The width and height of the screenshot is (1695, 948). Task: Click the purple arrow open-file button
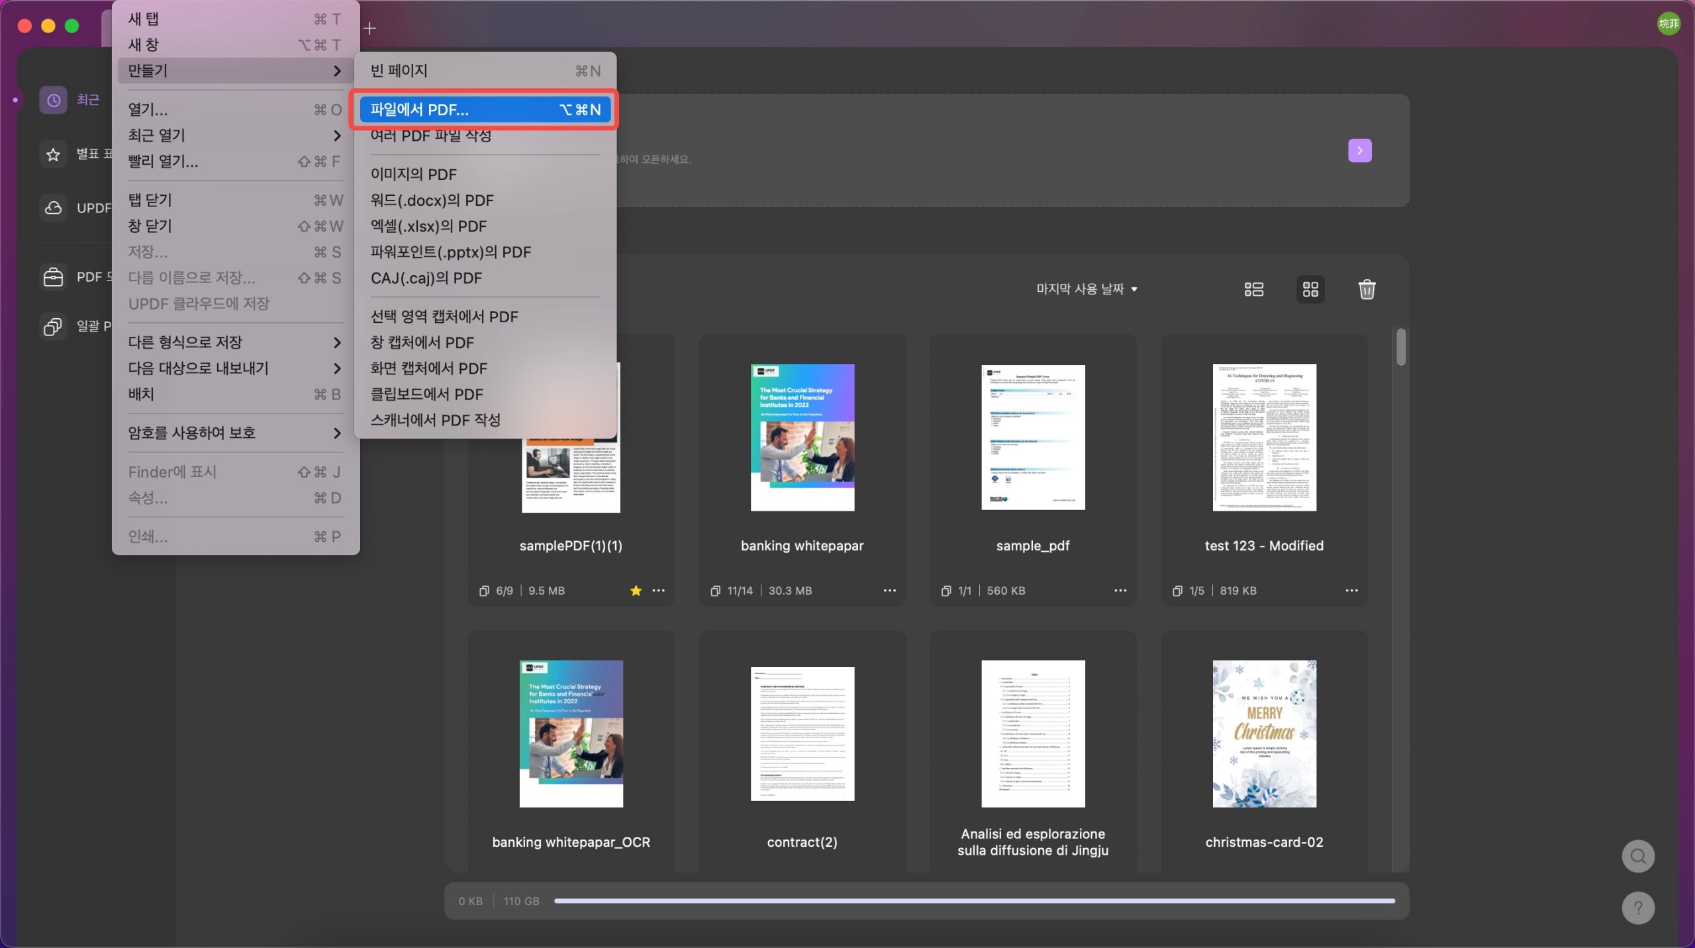(x=1360, y=151)
